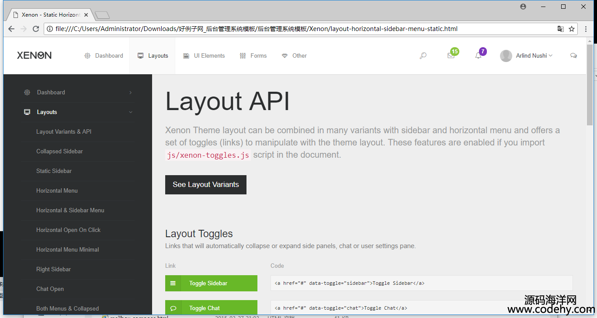Click the Xenon logo
597x318 pixels.
[x=34, y=55]
